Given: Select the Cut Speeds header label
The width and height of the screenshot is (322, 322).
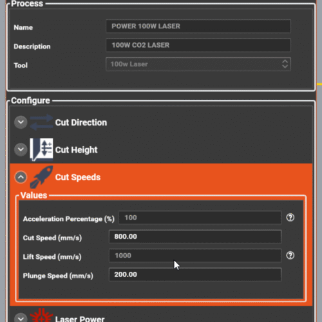Looking at the screenshot, I should [x=78, y=177].
